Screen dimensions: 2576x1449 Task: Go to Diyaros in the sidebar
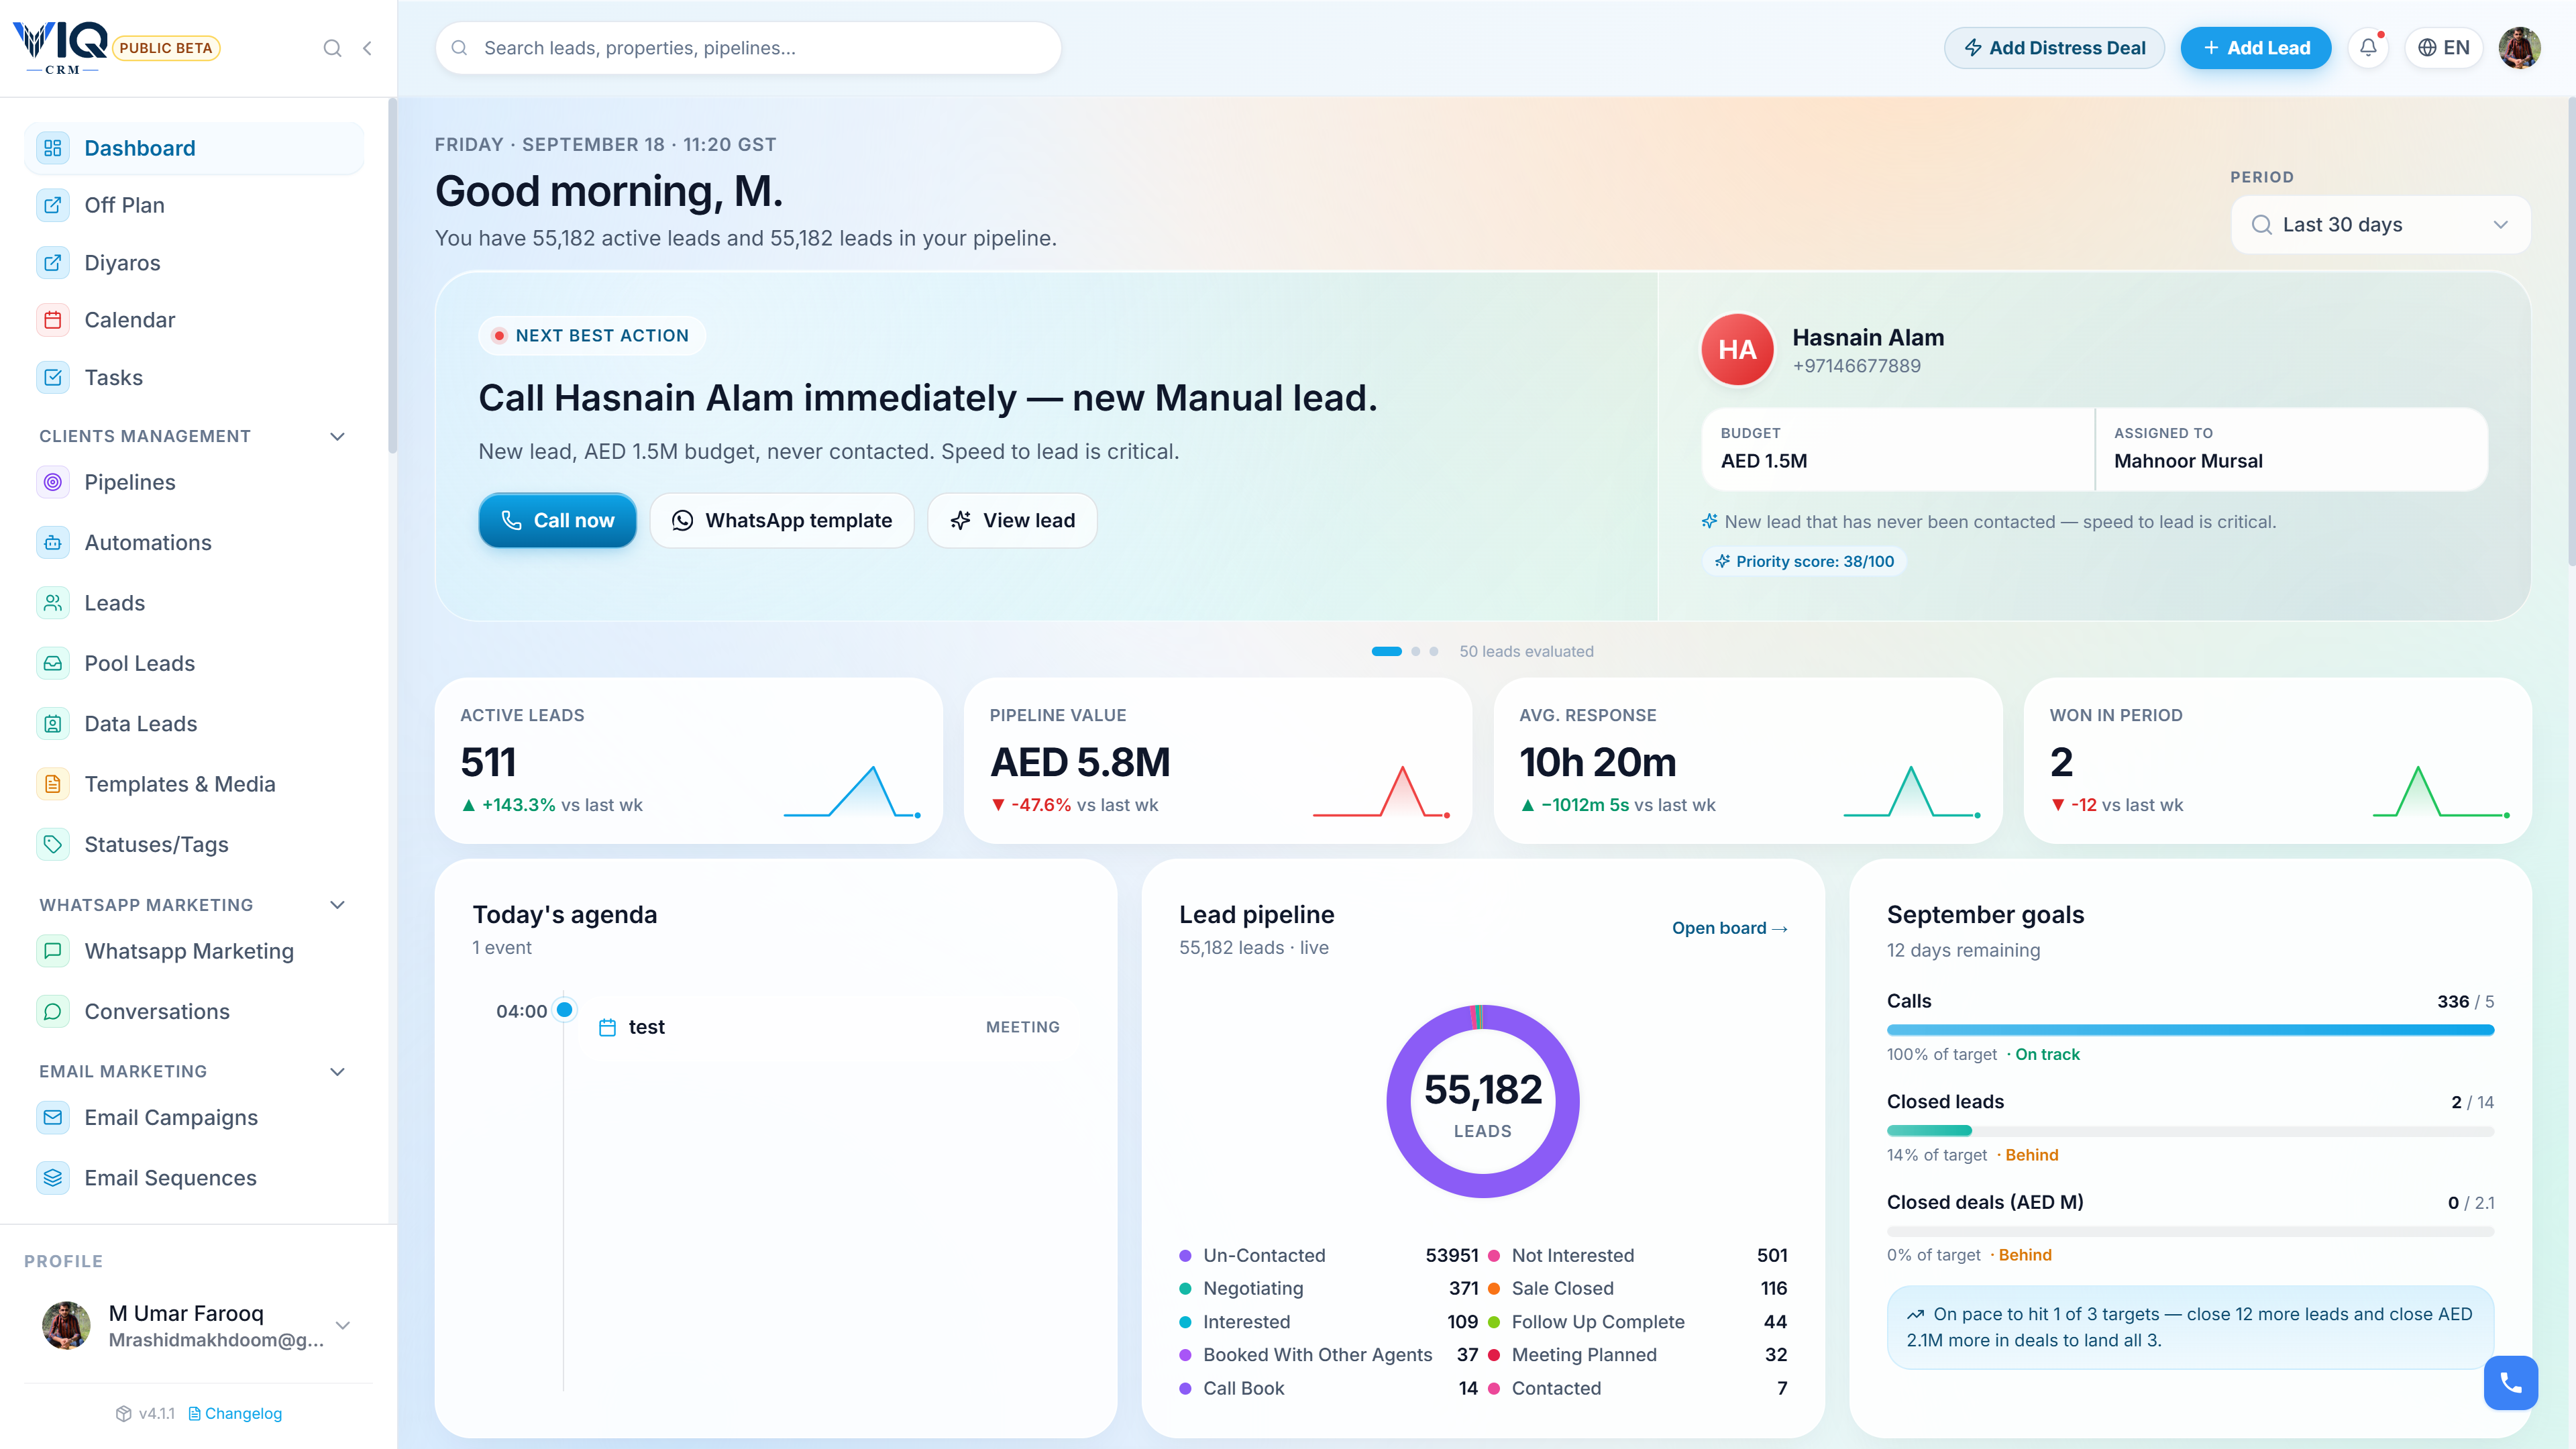pyautogui.click(x=194, y=263)
